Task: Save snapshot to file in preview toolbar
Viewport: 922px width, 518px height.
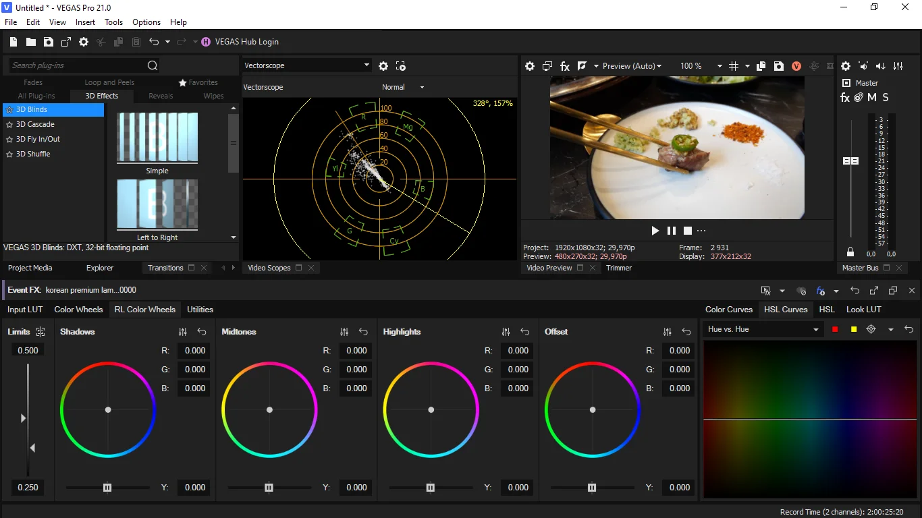Action: point(779,66)
